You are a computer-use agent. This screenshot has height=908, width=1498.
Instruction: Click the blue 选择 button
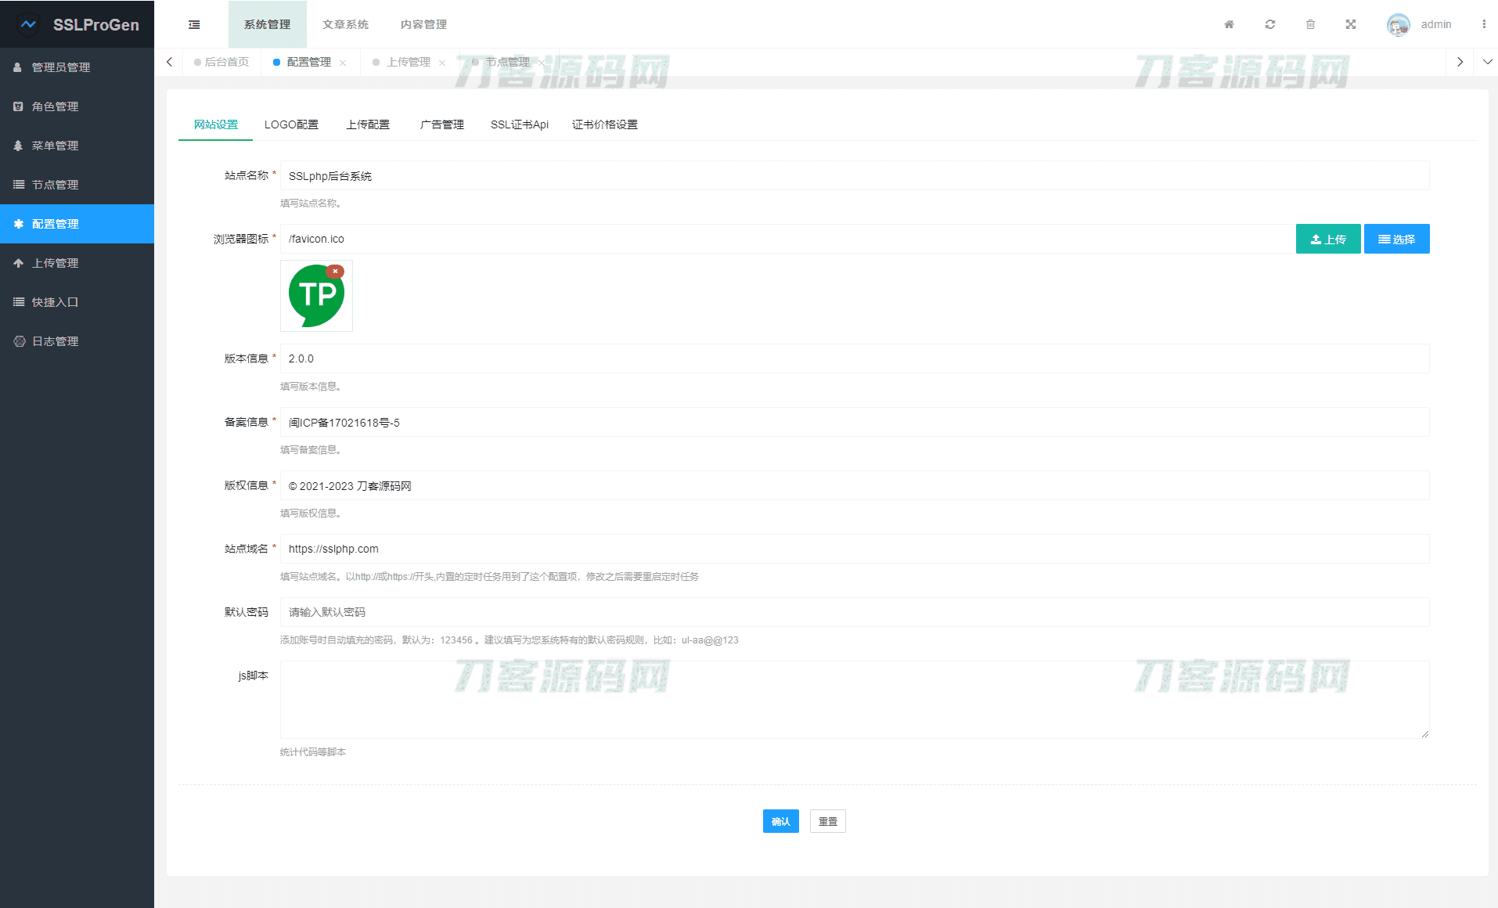pyautogui.click(x=1397, y=239)
